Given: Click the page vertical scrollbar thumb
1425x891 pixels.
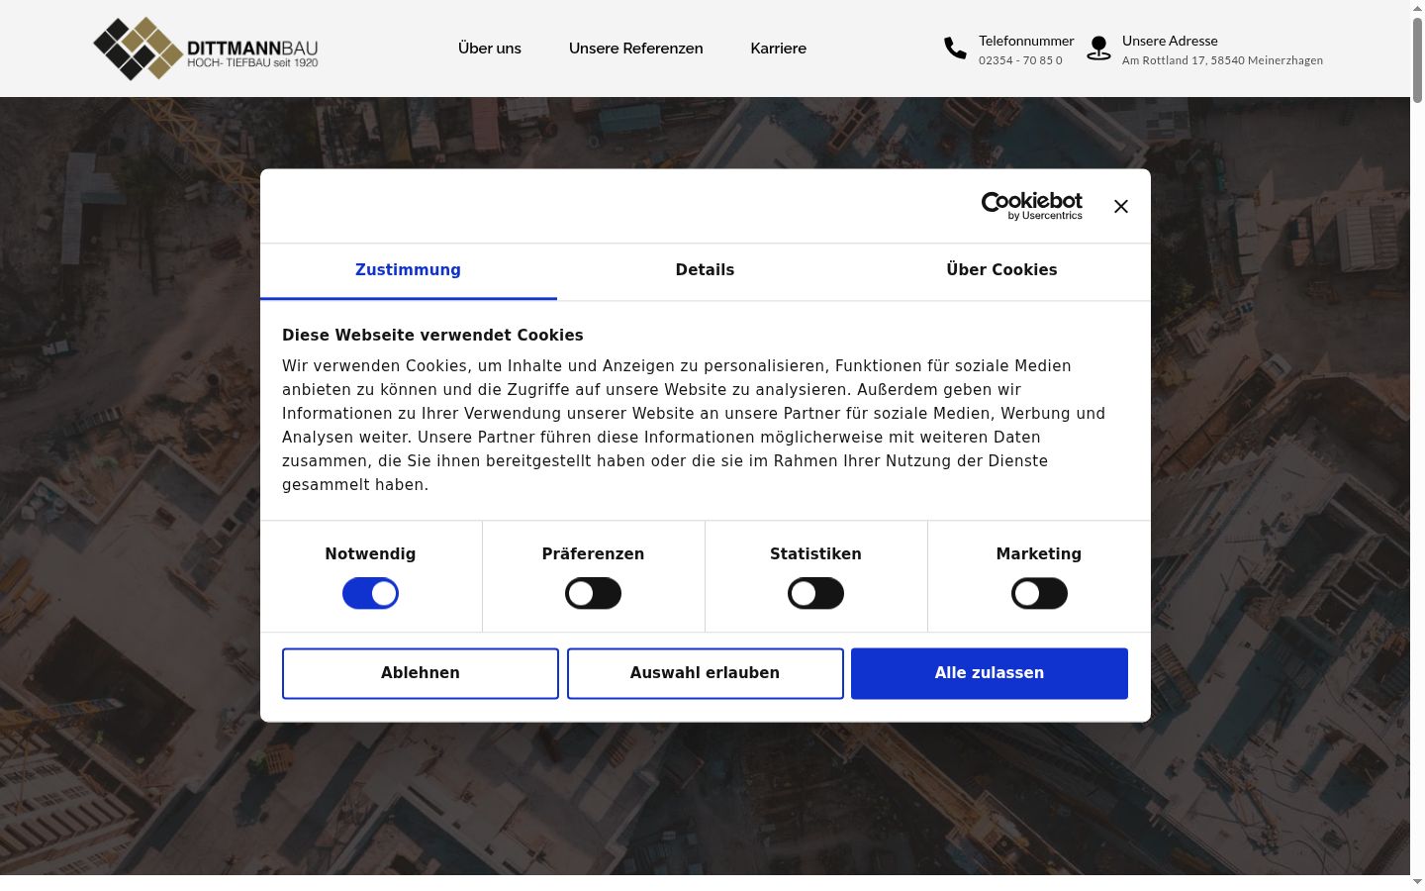Looking at the screenshot, I should [1417, 59].
